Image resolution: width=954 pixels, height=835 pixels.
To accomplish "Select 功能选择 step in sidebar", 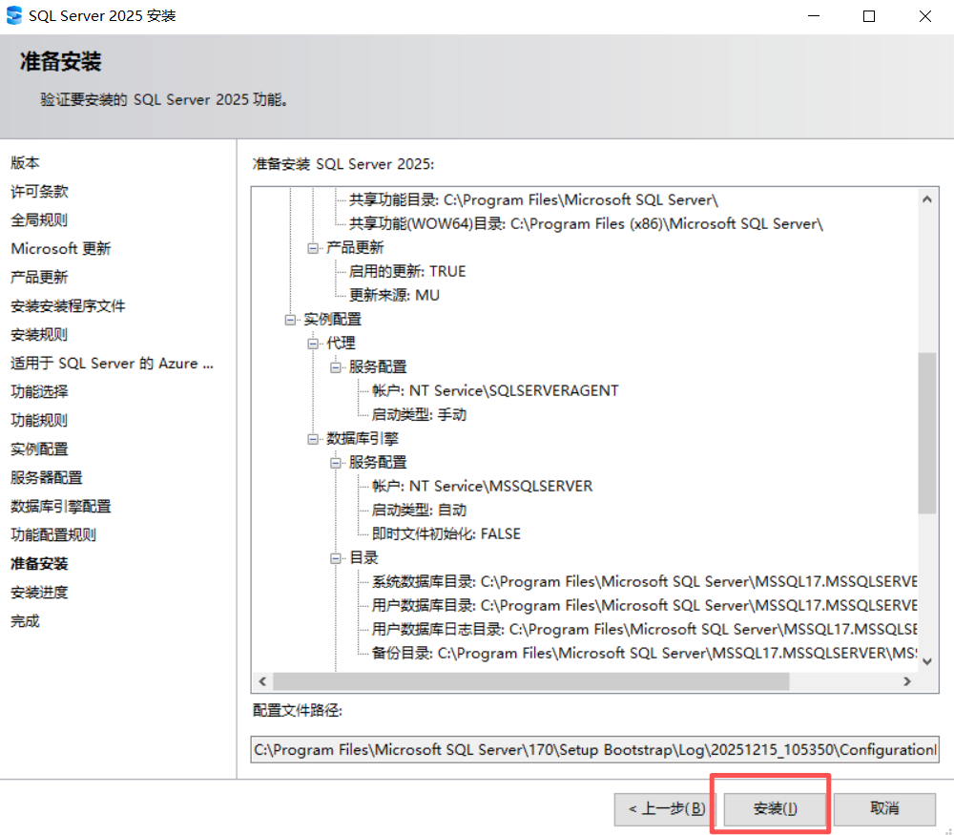I will pyautogui.click(x=39, y=391).
